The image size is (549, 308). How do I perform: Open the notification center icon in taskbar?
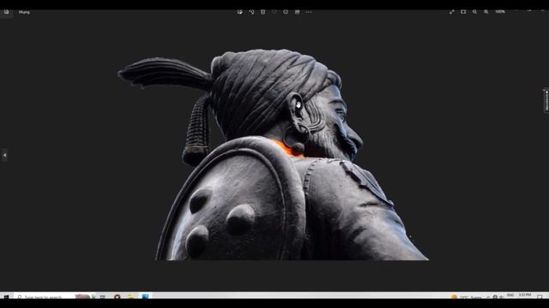pyautogui.click(x=540, y=297)
